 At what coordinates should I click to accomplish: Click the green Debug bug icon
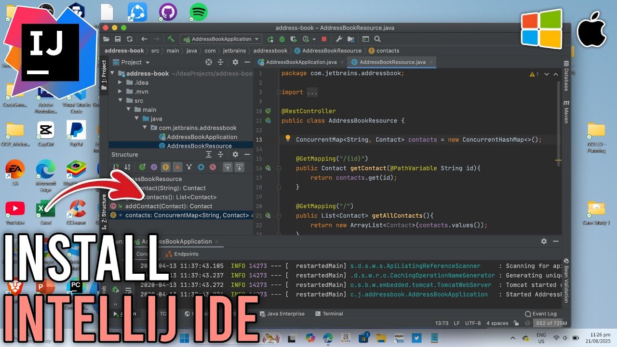[x=282, y=39]
